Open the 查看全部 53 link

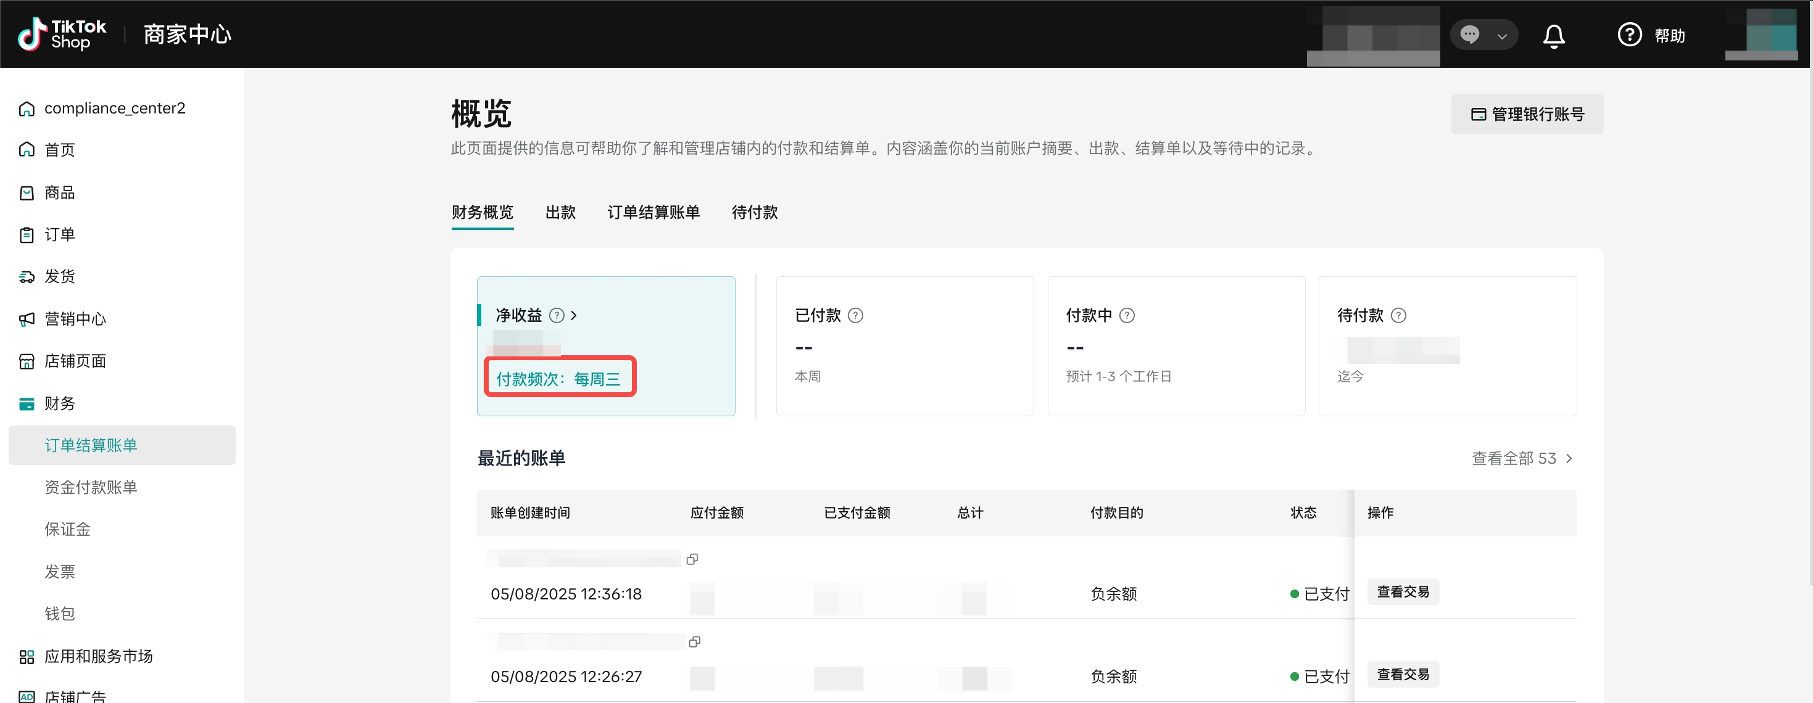(1522, 458)
